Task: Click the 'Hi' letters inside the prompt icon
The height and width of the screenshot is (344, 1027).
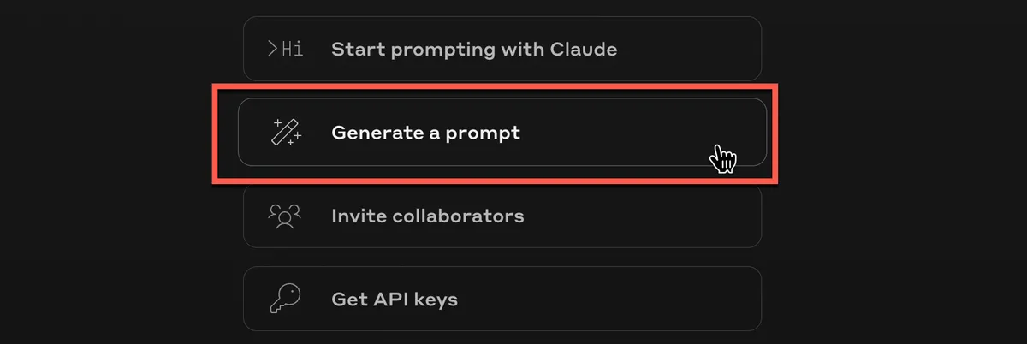Action: point(292,49)
